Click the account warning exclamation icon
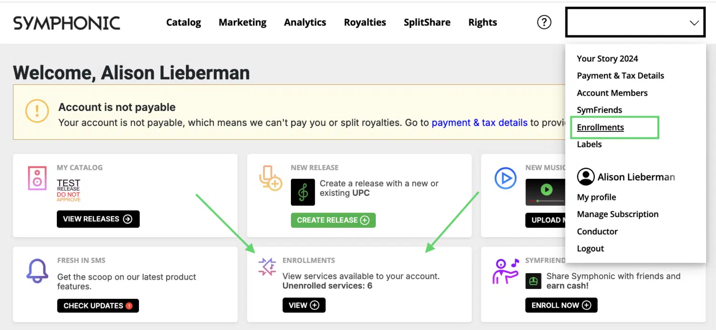This screenshot has width=716, height=330. [37, 111]
